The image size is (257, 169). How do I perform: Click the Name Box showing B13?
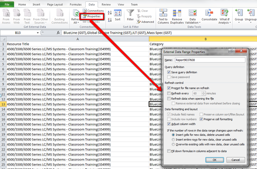point(18,33)
